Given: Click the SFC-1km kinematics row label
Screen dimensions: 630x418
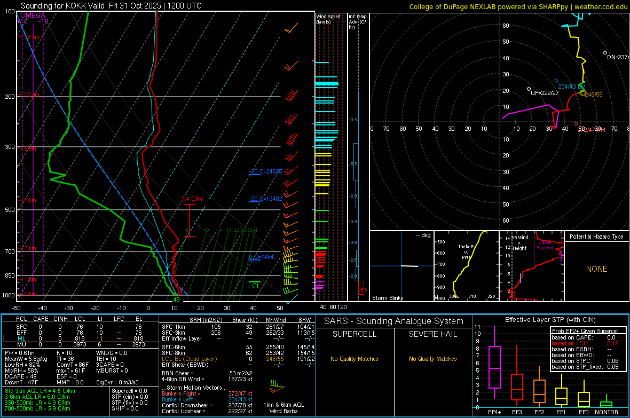Looking at the screenshot, I should pyautogui.click(x=174, y=327).
